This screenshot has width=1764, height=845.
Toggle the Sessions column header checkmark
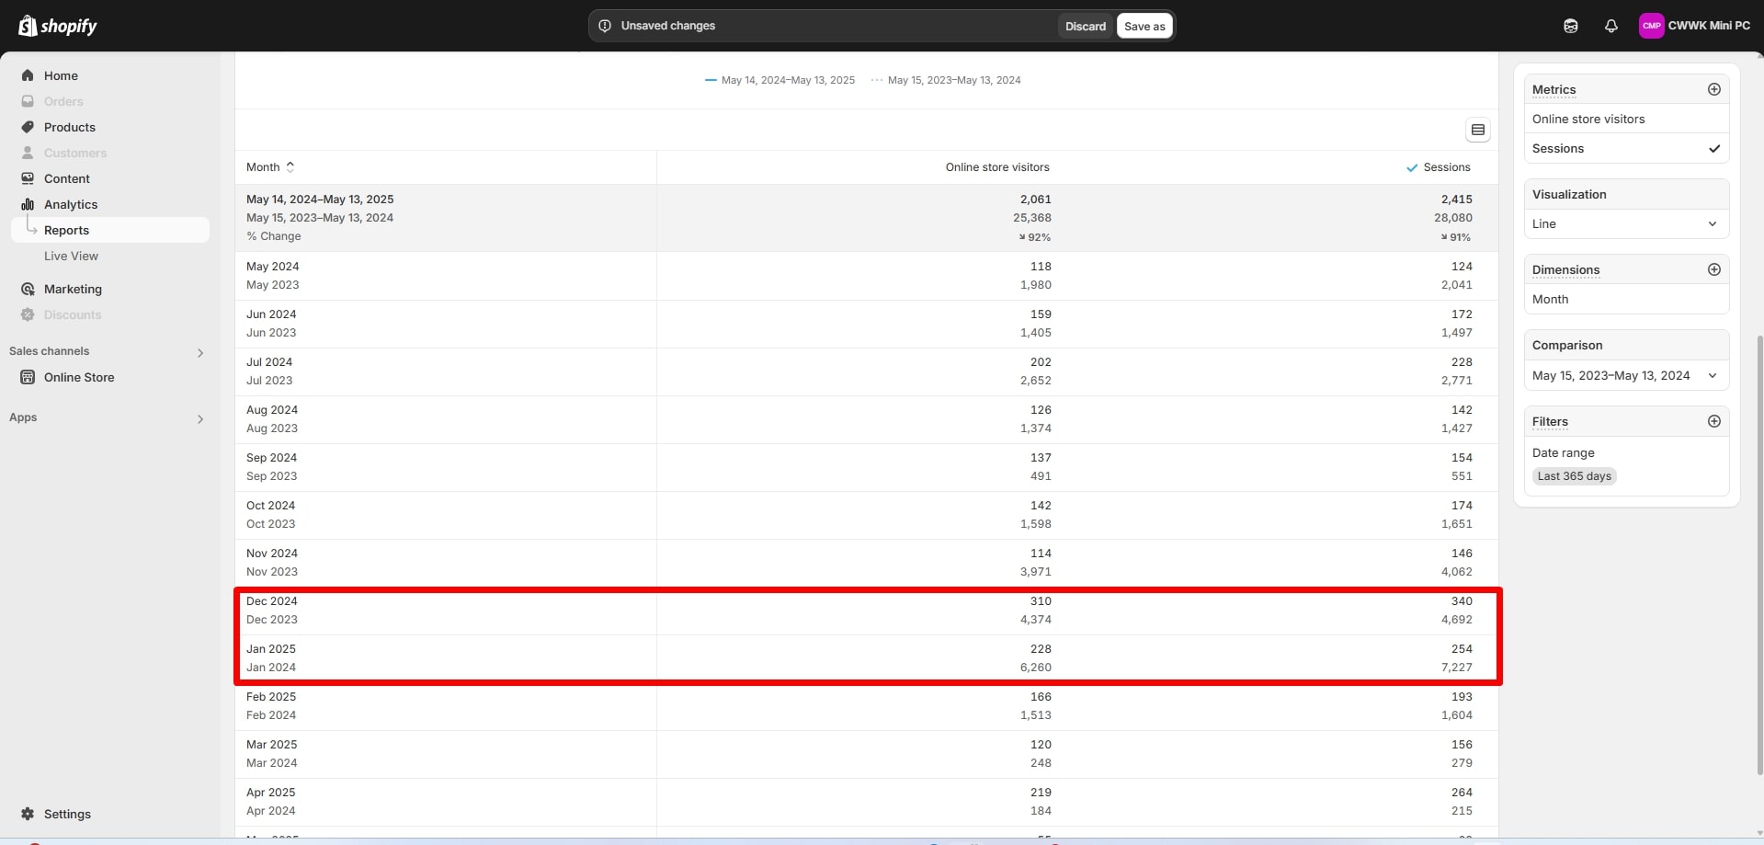coord(1412,167)
